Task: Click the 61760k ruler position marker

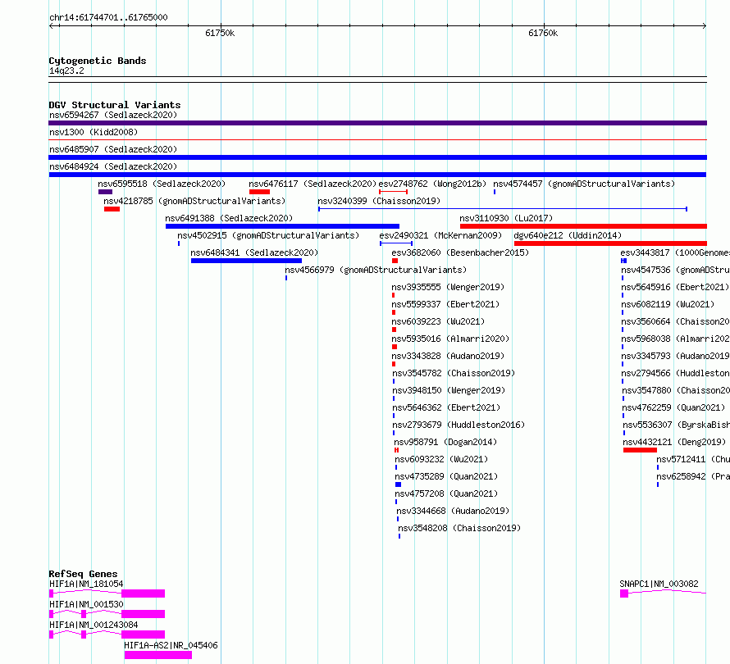Action: pyautogui.click(x=543, y=33)
